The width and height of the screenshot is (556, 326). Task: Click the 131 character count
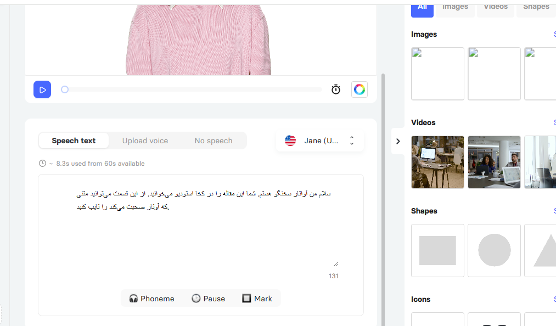pos(334,276)
